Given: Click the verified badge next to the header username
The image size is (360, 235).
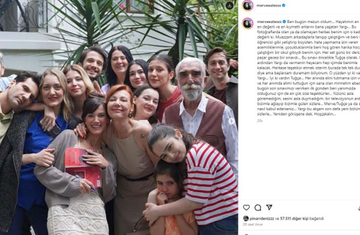Looking at the screenshot, I should (x=284, y=5).
